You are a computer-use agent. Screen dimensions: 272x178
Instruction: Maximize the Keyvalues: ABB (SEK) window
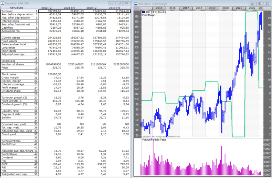119,3
